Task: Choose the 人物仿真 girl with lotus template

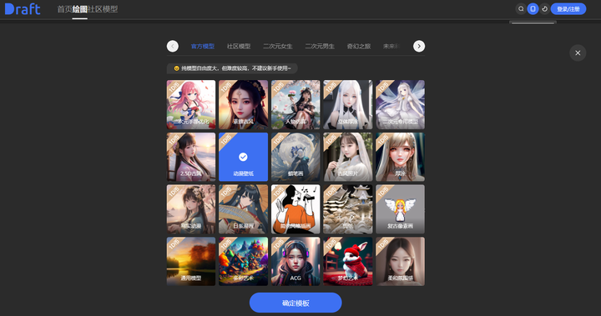Action: pos(295,104)
